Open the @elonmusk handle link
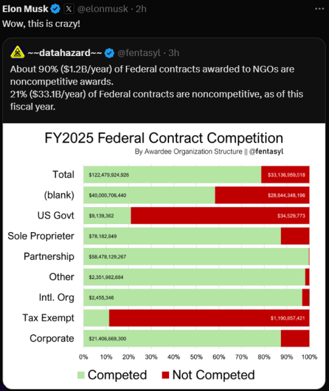The height and width of the screenshot is (391, 329). click(103, 9)
